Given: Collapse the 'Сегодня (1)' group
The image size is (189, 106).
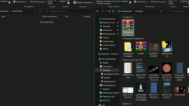Looking at the screenshot, I should [x=121, y=17].
